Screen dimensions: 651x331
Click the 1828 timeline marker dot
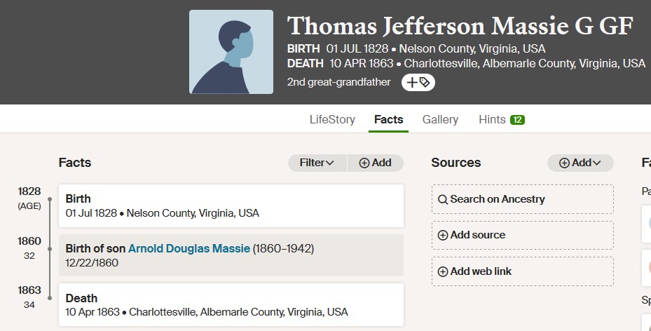tap(50, 199)
